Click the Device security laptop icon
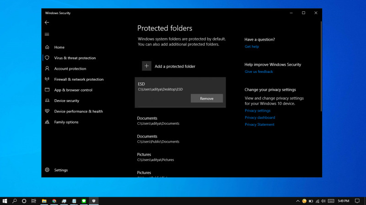Viewport: 366px width, 205px height. click(47, 100)
